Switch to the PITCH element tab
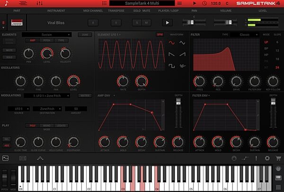 [47, 40]
